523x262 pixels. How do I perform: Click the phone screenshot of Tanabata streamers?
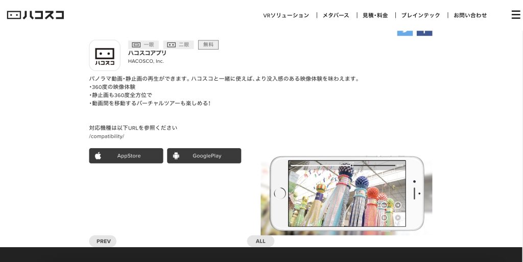347,194
